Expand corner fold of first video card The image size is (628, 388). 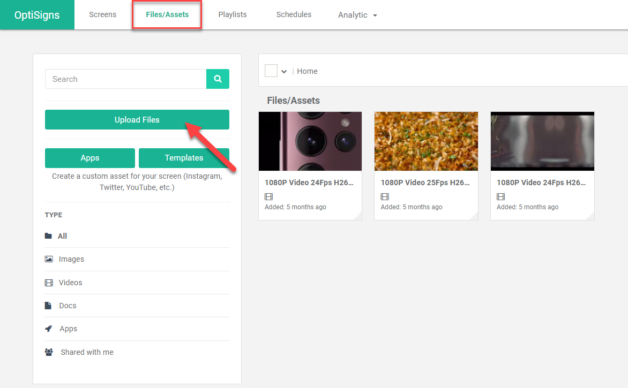(357, 216)
